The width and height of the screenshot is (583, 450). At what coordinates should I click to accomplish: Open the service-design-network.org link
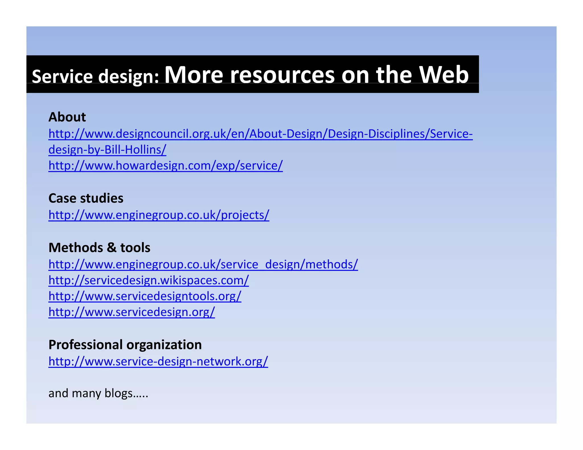pyautogui.click(x=158, y=362)
